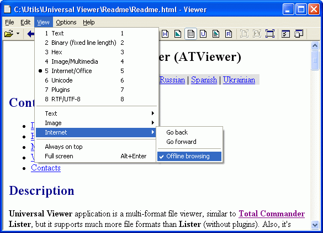Open the dropdown arrow beside open folder
The height and width of the screenshot is (233, 323).
pyautogui.click(x=18, y=34)
